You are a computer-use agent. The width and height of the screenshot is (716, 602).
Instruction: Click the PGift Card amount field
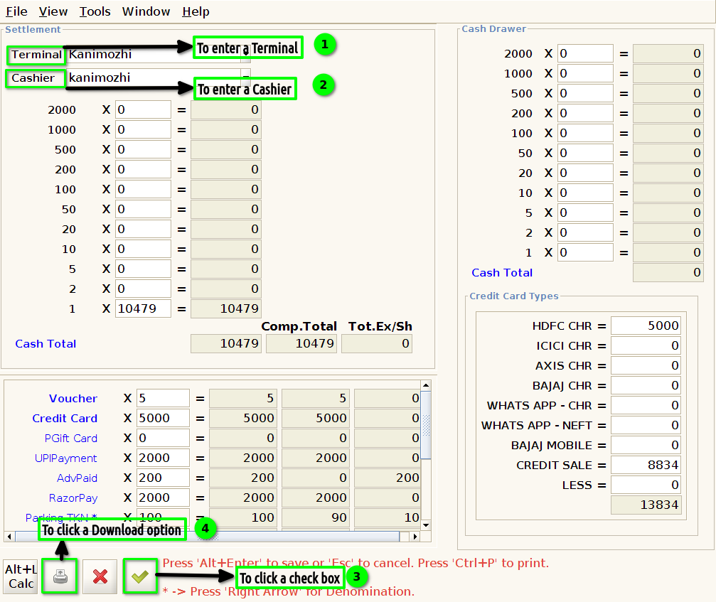(x=163, y=438)
